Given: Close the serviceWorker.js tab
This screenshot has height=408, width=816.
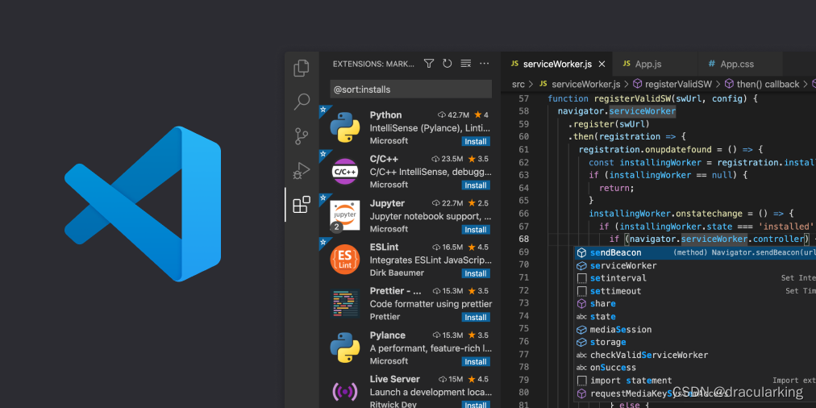Looking at the screenshot, I should (x=602, y=64).
